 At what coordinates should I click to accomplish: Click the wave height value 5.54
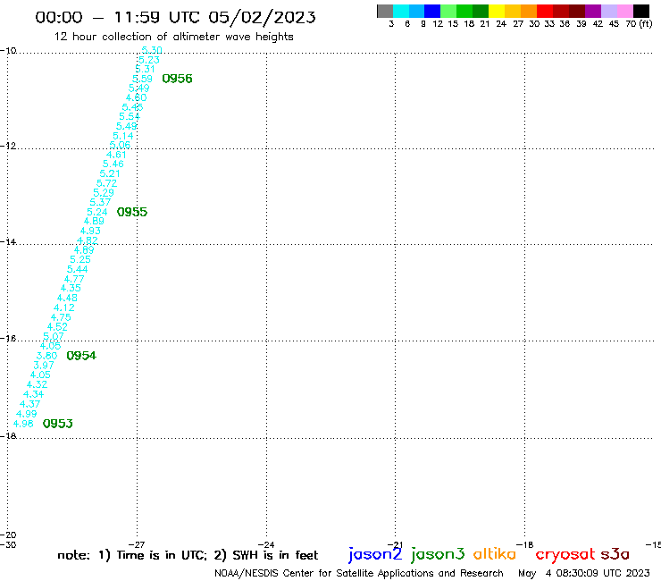(x=129, y=116)
